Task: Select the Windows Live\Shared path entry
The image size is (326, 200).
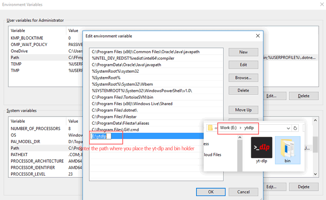Action: (x=156, y=104)
